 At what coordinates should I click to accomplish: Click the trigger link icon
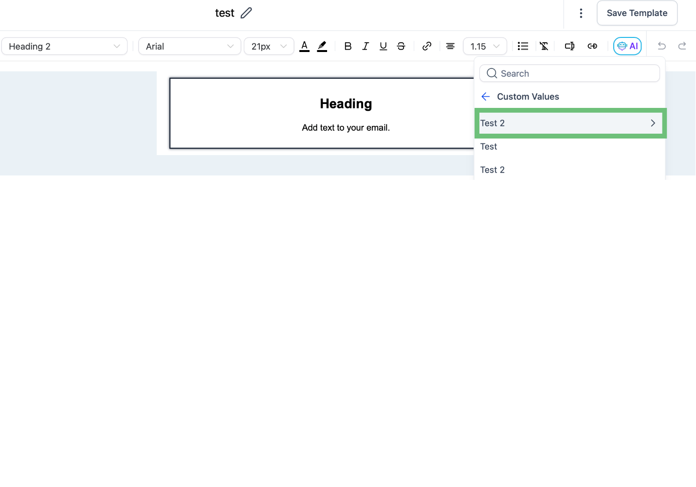click(592, 46)
